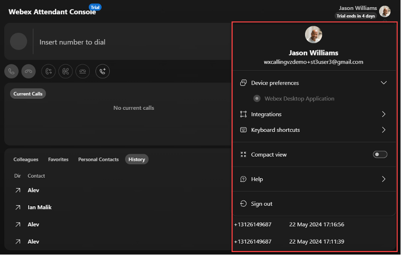
Task: Click the 22 May 2024 17:16:56 timestamp
Action: 317,224
